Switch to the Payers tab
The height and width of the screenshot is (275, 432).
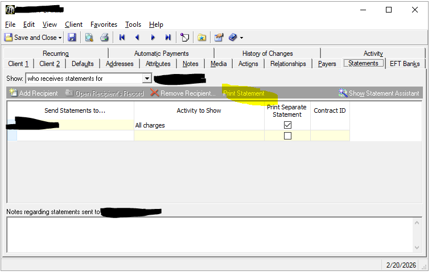tap(327, 64)
